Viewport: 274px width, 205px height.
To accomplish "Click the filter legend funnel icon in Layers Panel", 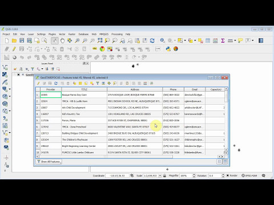I will point(33,69).
